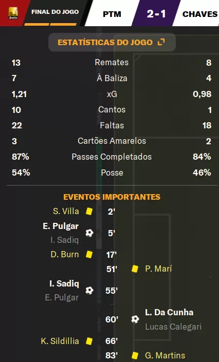Select the CHAVES team name
Viewport: 219px width, 362px height.
[x=200, y=14]
